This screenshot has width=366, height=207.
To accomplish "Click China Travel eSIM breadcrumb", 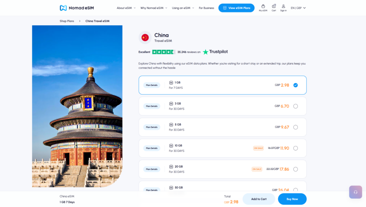I will point(97,21).
